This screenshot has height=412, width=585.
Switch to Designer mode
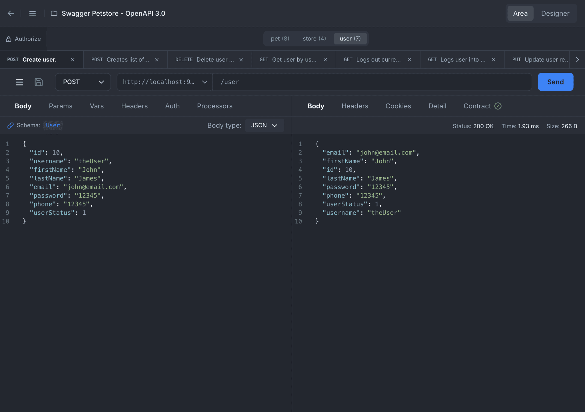[555, 13]
